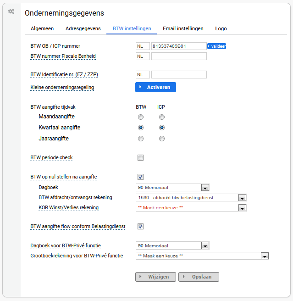
Task: Click Activeren for Kleine ondernemingsregeling
Action: [x=155, y=87]
